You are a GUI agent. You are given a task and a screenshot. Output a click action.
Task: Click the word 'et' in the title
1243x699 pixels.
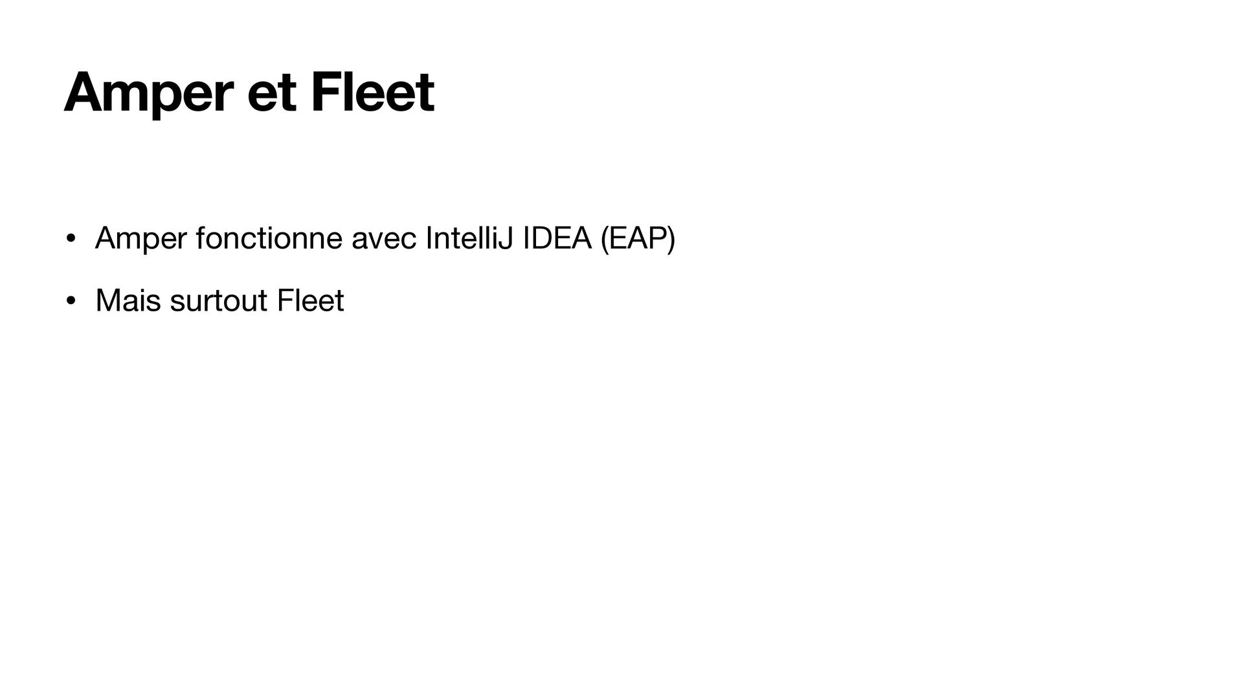(x=272, y=94)
